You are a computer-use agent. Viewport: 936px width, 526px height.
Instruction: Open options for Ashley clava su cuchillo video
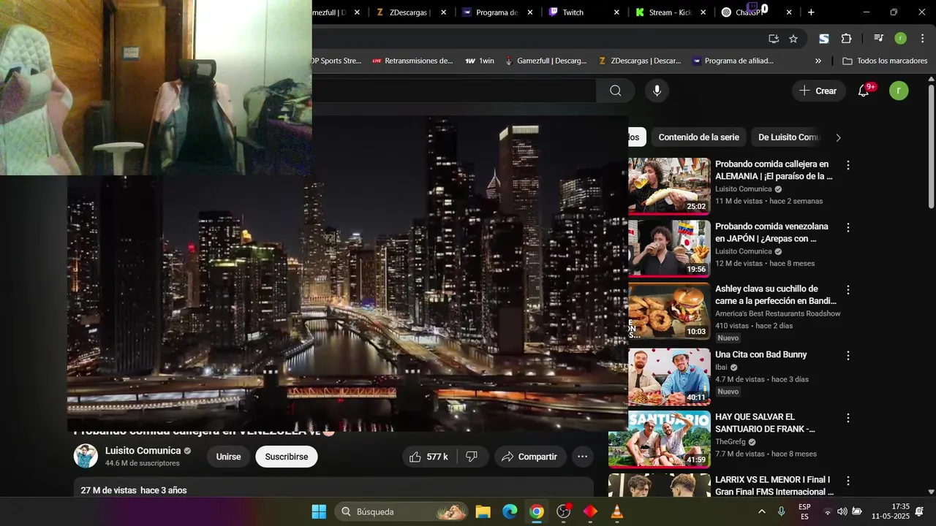[x=848, y=290]
